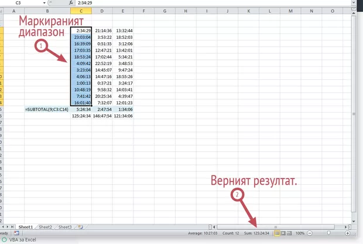Click the next sheet navigation arrow

[x=8, y=227]
